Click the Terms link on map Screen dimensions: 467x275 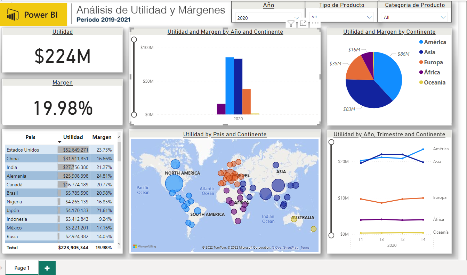(x=305, y=248)
